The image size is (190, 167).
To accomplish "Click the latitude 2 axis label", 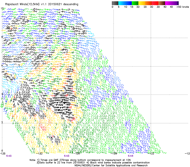I will click(x=2, y=122).
